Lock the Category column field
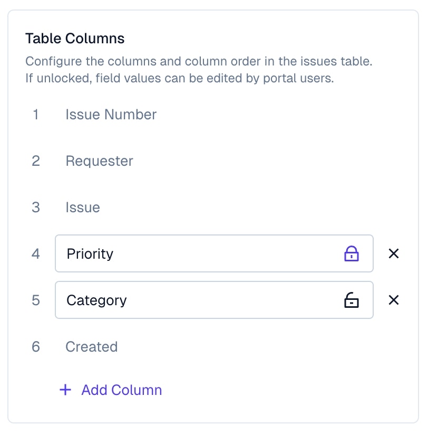 (x=351, y=300)
